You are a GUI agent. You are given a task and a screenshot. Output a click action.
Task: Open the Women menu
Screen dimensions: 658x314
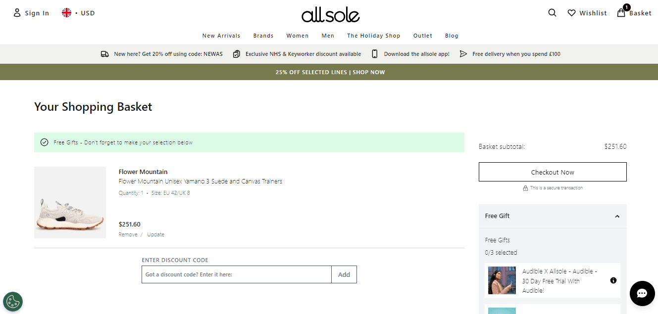(298, 36)
